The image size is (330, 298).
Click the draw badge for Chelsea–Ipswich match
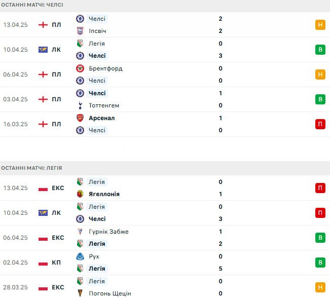pyautogui.click(x=320, y=25)
